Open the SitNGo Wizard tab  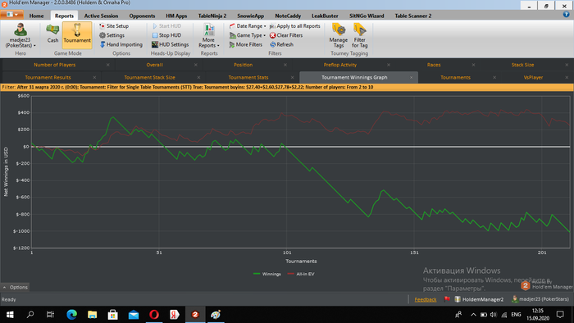(x=367, y=16)
